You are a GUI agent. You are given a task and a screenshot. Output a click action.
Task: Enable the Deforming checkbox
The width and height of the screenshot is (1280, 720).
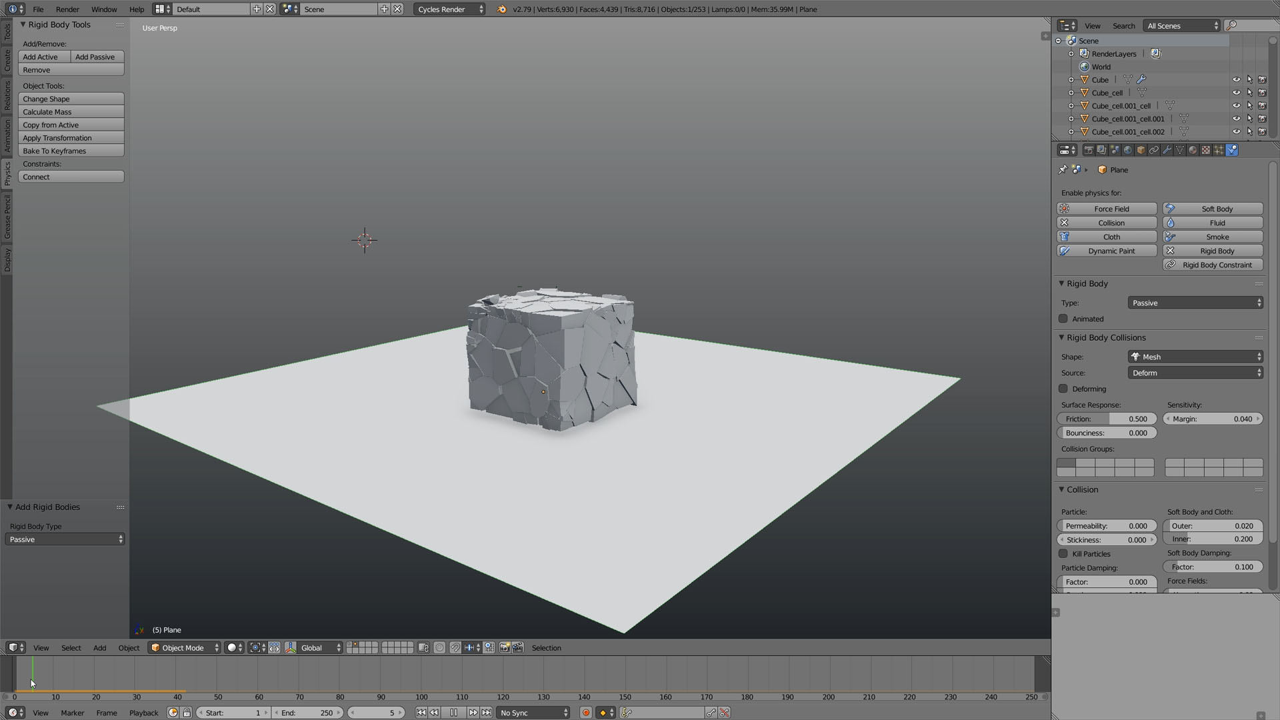(x=1063, y=389)
